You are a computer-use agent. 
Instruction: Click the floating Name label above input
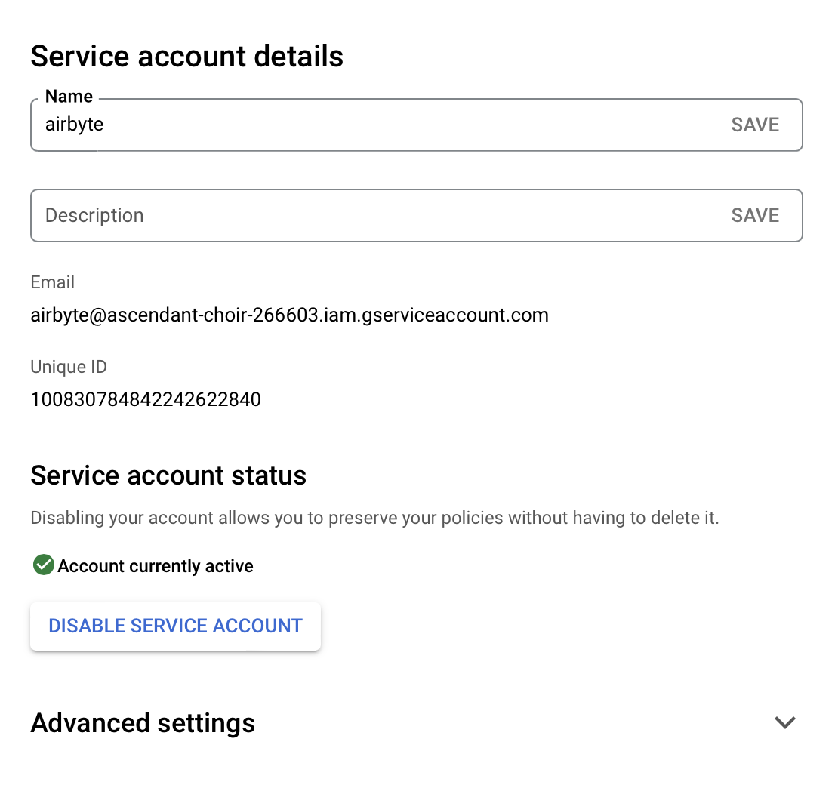tap(69, 97)
